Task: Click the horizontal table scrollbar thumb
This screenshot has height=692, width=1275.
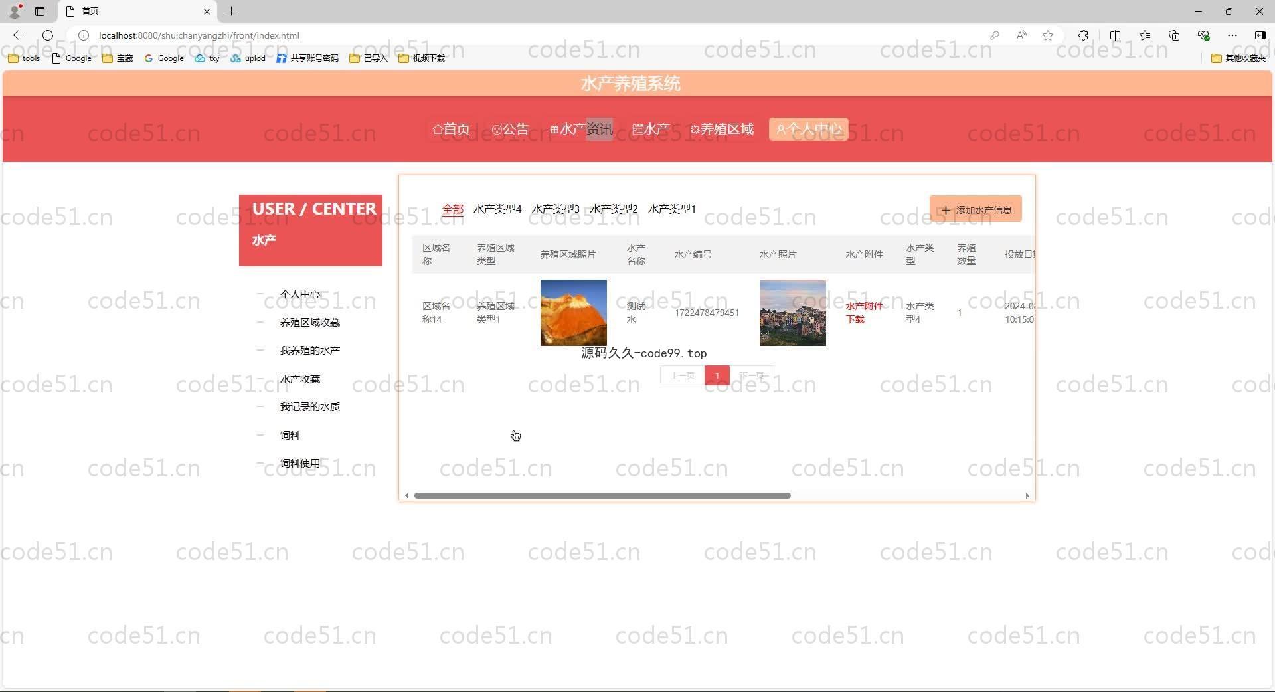Action: pos(602,495)
